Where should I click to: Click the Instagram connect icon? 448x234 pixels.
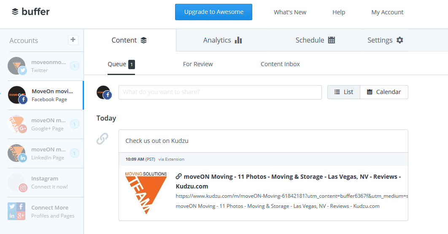[17, 183]
